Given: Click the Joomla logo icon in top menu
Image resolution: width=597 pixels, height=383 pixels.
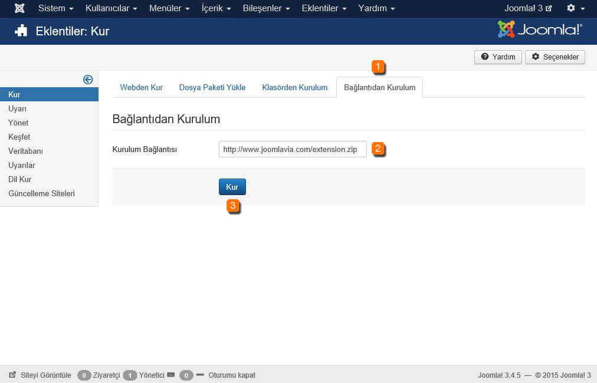Looking at the screenshot, I should coord(19,8).
